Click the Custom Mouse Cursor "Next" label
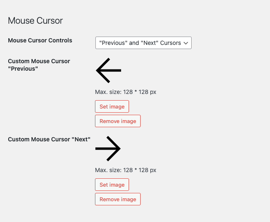Image resolution: width=270 pixels, height=222 pixels. [x=49, y=139]
